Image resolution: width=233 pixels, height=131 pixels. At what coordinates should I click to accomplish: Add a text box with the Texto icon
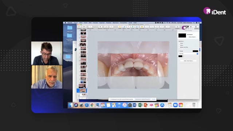129,27
